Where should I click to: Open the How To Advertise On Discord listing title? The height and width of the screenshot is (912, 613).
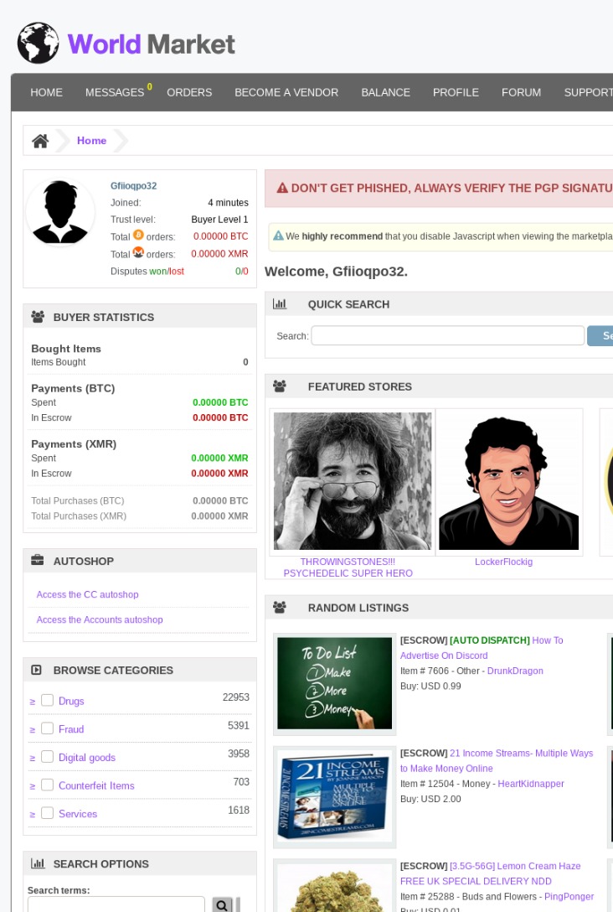click(x=482, y=647)
